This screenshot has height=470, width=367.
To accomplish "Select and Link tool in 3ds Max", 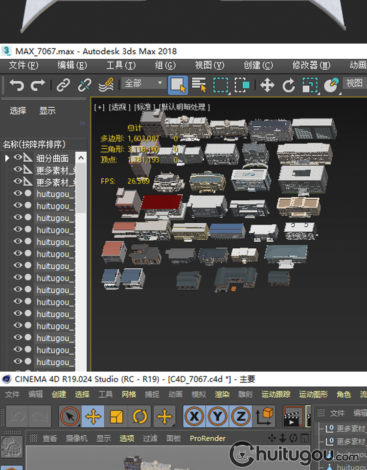I will 63,85.
